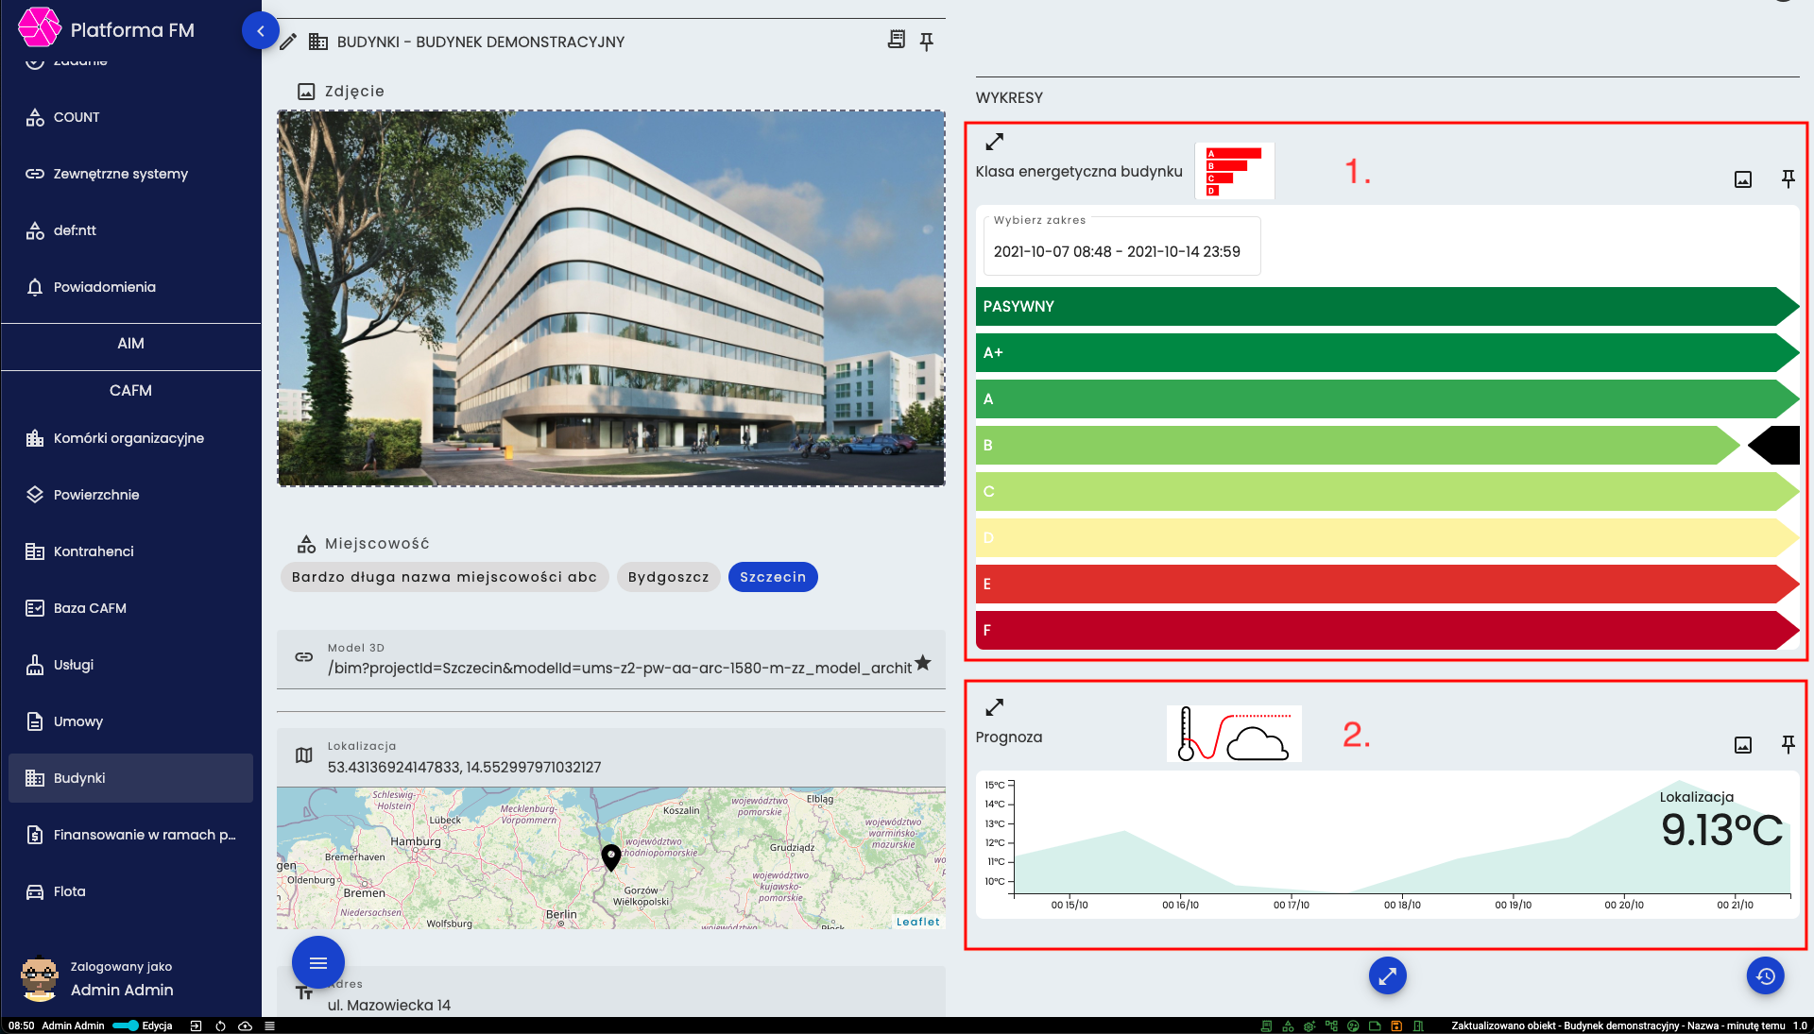1814x1034 pixels.
Task: Click the black class indicator arrow
Action: point(1773,446)
